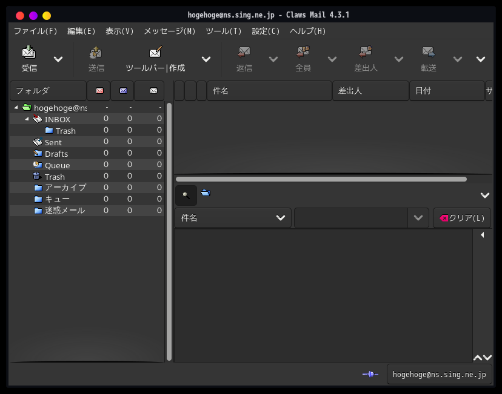Click the フォルダ column header
The height and width of the screenshot is (394, 502).
coord(49,91)
